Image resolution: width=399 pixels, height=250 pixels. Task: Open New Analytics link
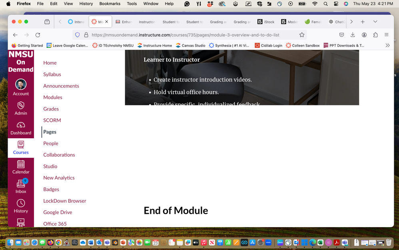(x=59, y=178)
